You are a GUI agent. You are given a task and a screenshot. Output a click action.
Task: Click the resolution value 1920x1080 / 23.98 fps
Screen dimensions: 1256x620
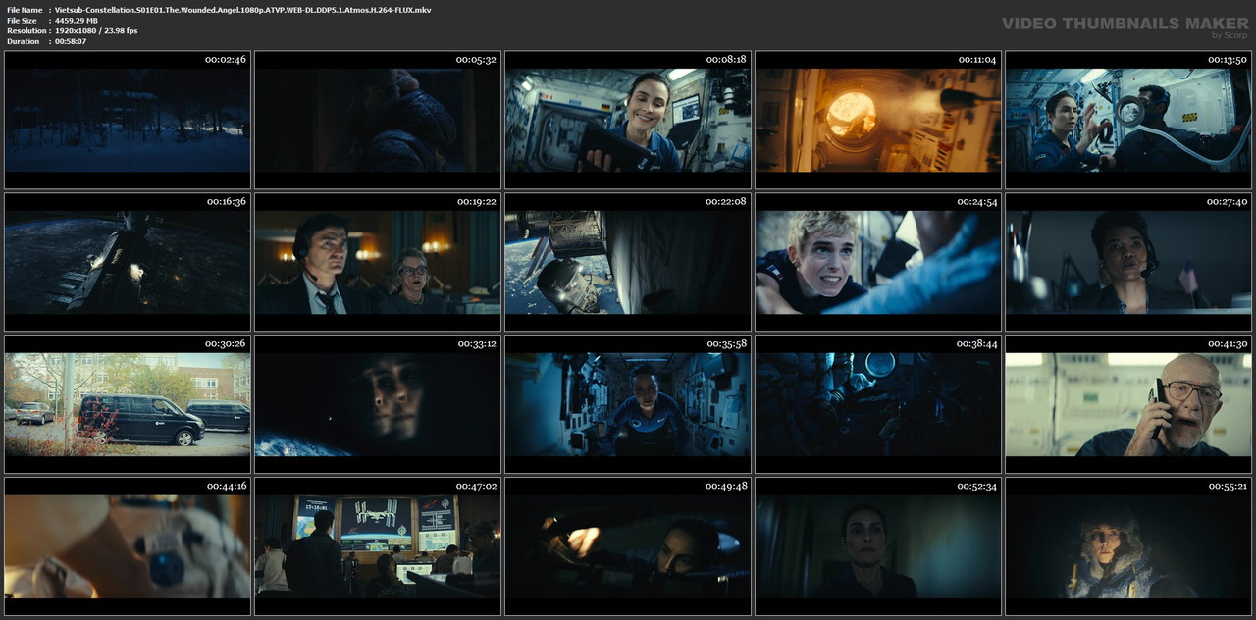click(x=96, y=31)
